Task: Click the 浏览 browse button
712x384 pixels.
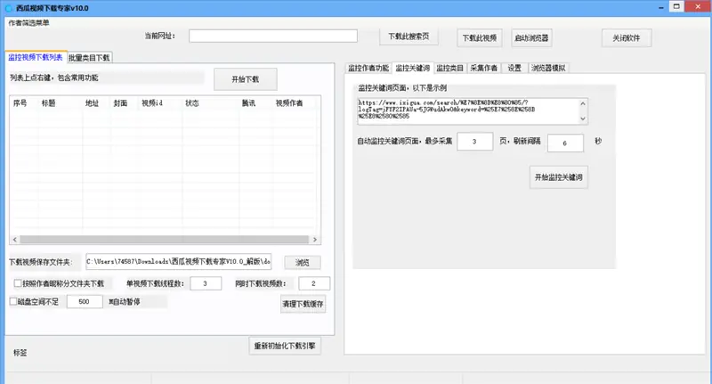Action: click(303, 262)
